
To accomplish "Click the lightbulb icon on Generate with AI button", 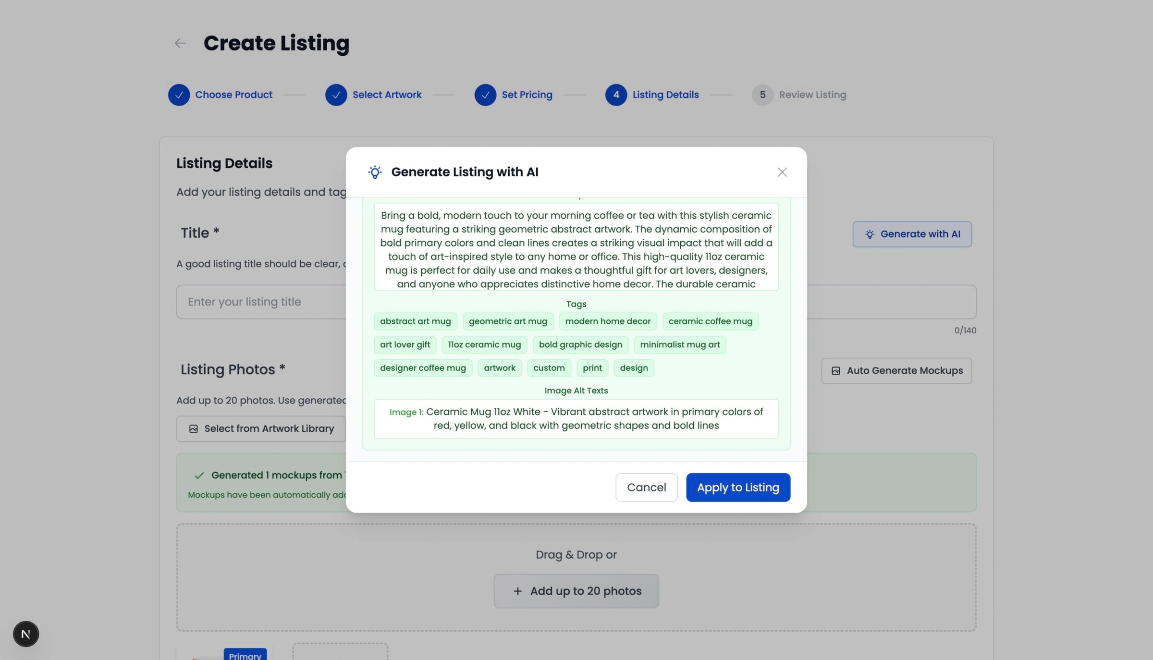I will coord(870,234).
